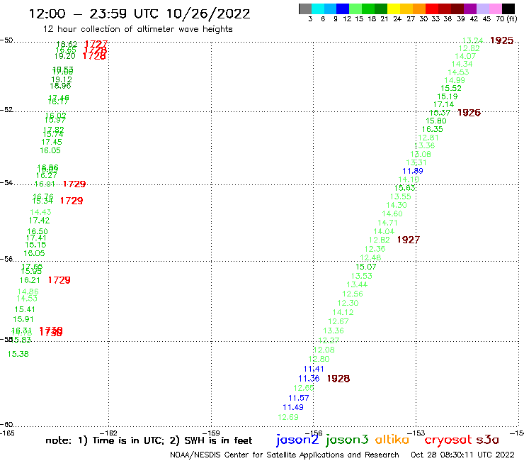Click wave height value 13.55
Viewport: 524px width, 461px height.
tap(400, 197)
